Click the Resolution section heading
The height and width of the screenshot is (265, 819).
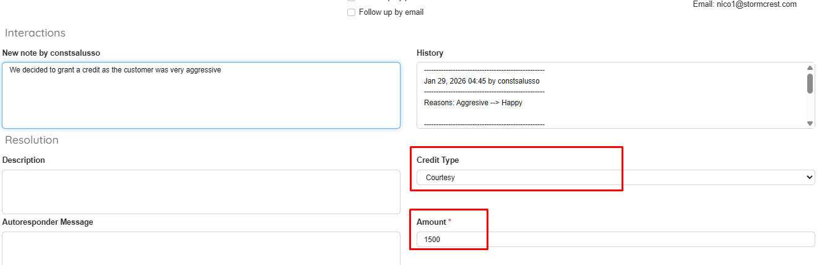point(32,140)
